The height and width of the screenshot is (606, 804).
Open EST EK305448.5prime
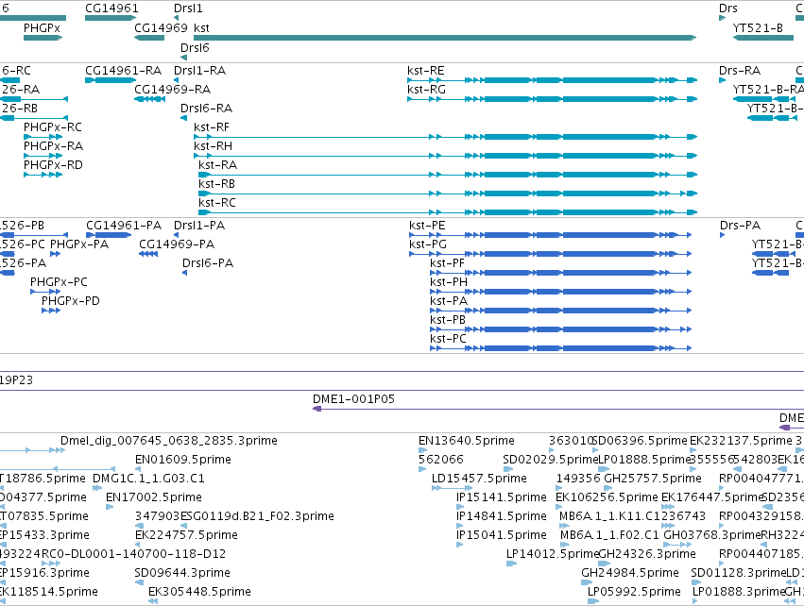pos(199,592)
